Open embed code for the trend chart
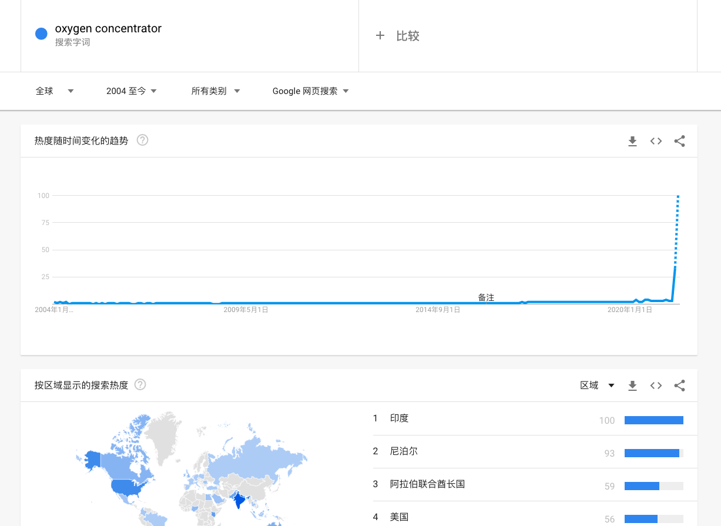This screenshot has height=526, width=721. 656,141
